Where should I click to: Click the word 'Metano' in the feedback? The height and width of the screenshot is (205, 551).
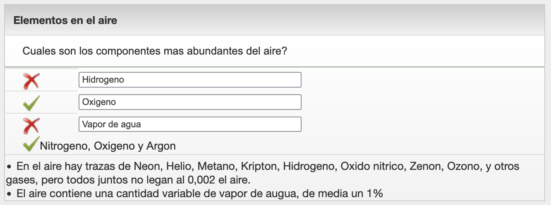click(213, 167)
